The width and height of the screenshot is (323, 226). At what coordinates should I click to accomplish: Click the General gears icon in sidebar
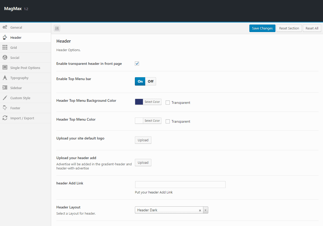tap(5, 27)
